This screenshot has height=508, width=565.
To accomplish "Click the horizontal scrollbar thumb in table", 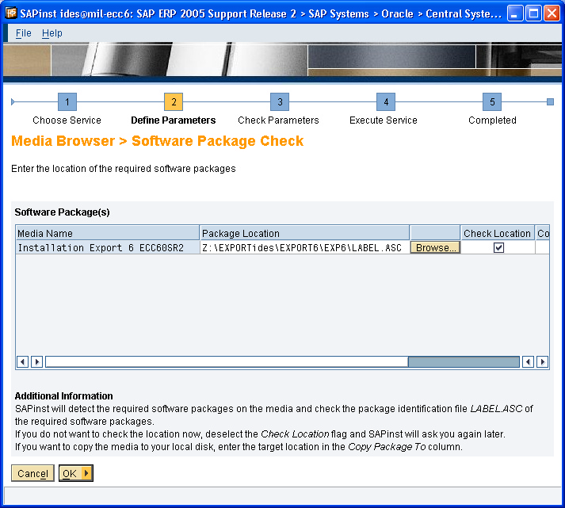I will 463,361.
